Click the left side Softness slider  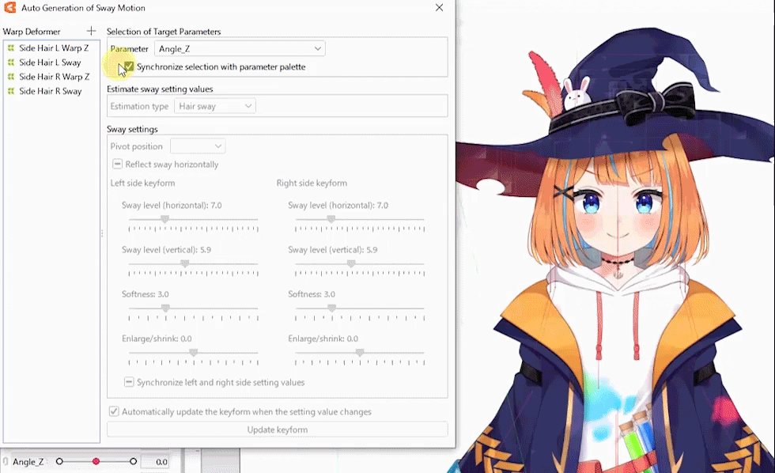164,308
